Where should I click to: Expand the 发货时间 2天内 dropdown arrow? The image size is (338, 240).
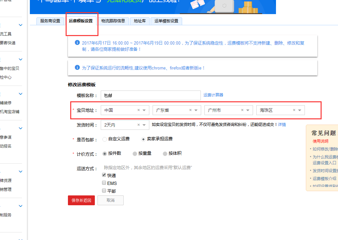click(144, 125)
